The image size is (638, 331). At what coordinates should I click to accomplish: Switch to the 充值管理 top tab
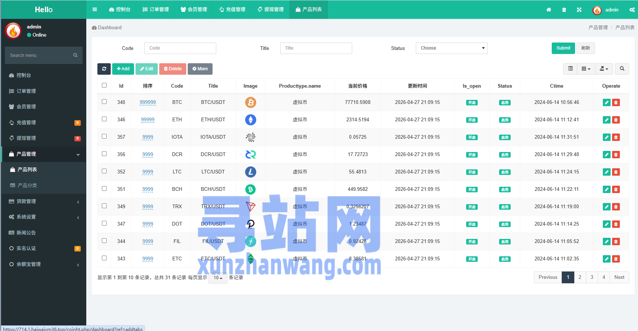[x=232, y=10]
